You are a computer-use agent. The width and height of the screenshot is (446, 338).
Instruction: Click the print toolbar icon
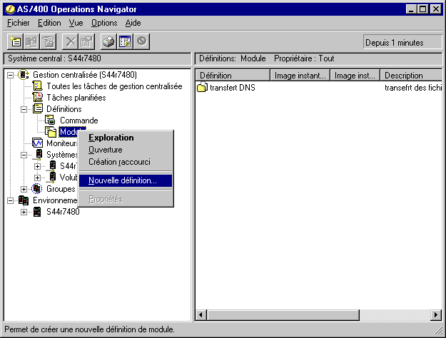point(108,42)
